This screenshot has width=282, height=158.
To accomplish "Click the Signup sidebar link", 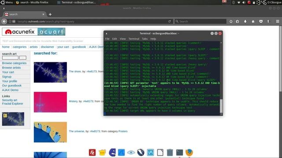I will coord(7,77).
